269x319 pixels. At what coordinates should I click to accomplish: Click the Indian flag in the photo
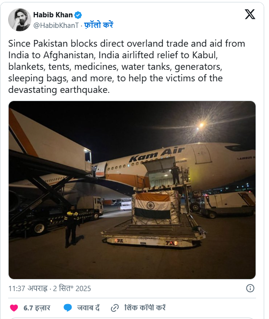153,205
